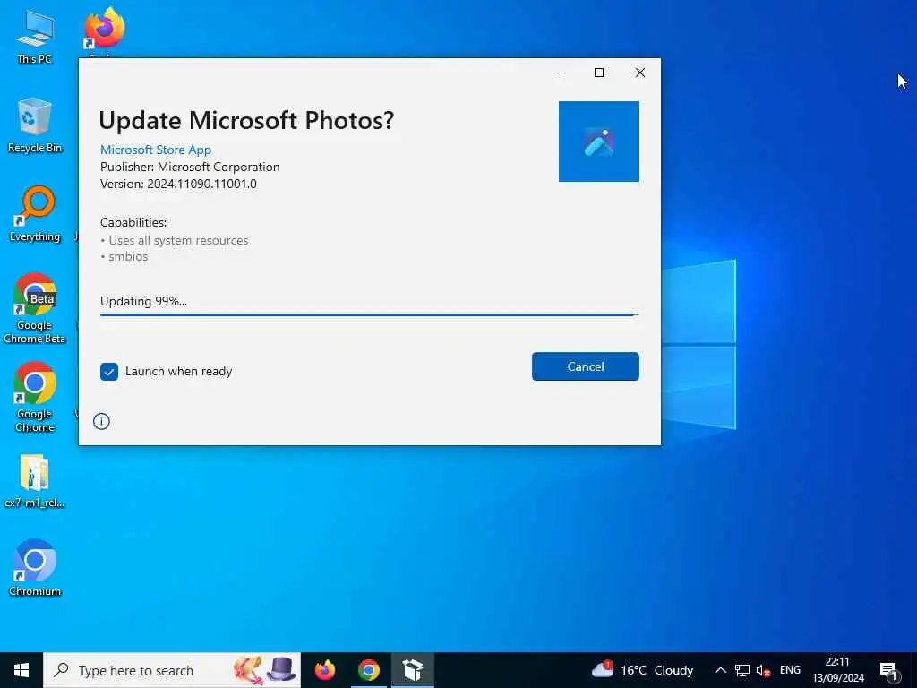
Task: Open Firefox from the taskbar
Action: (x=325, y=670)
